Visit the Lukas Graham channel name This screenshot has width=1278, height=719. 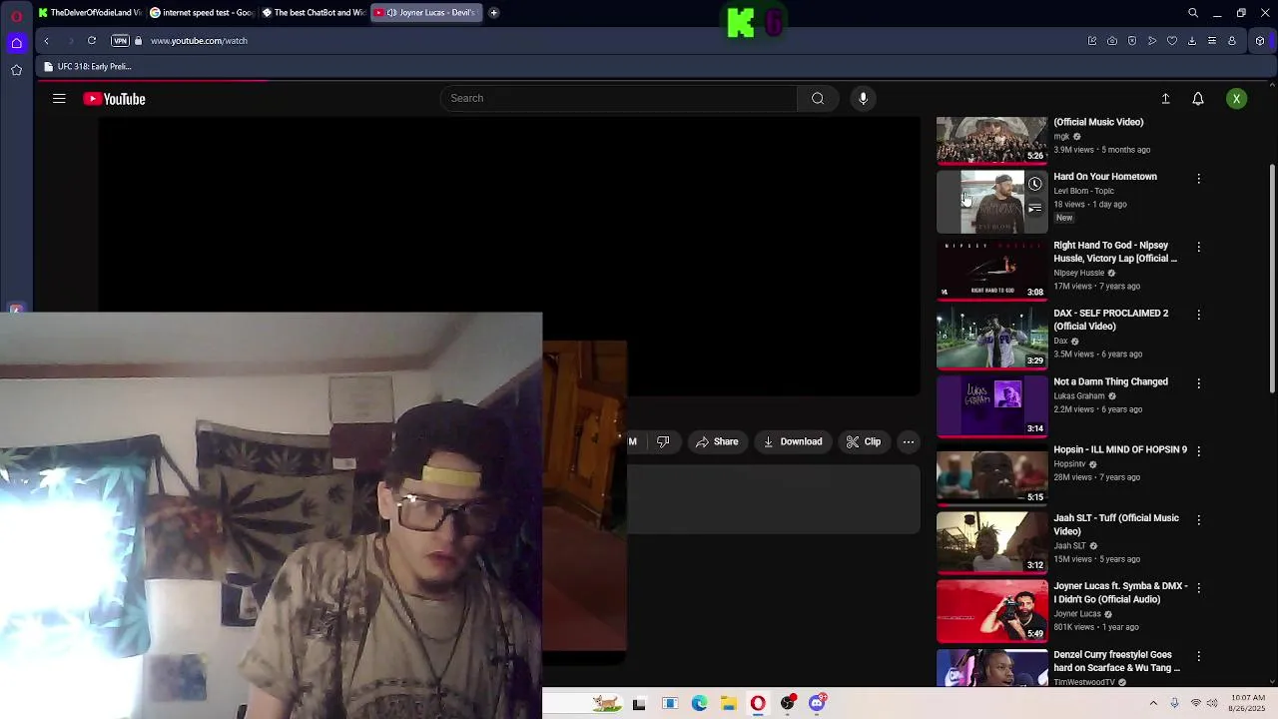[x=1078, y=395]
